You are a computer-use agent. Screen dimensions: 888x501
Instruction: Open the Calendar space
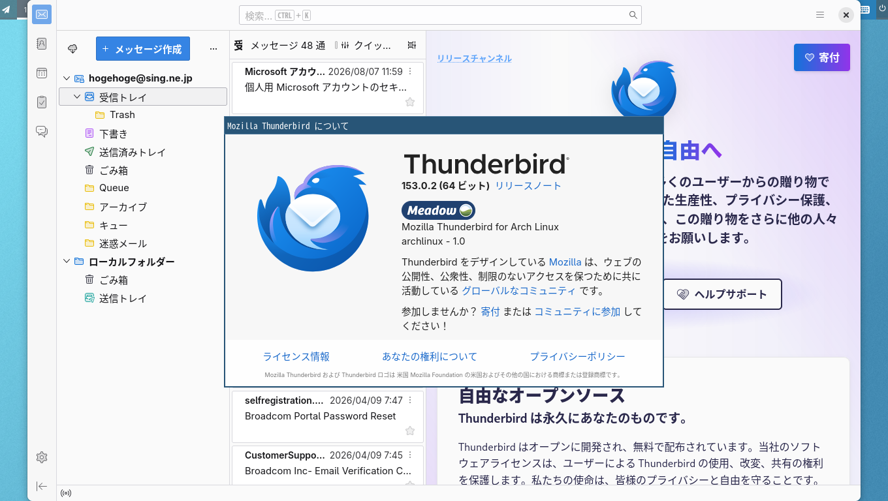pyautogui.click(x=42, y=73)
